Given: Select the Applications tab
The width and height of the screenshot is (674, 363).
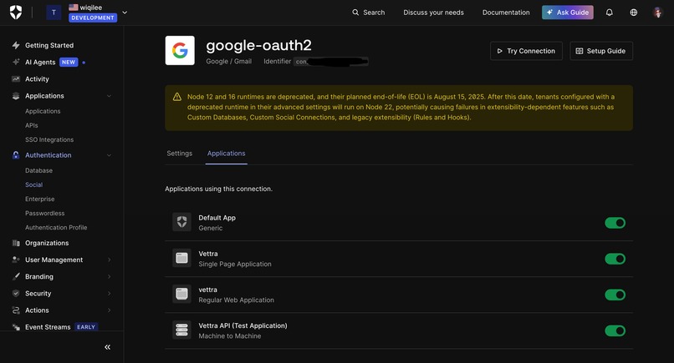Looking at the screenshot, I should coord(226,154).
